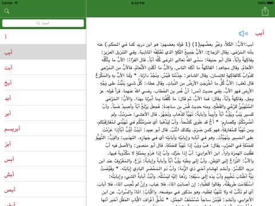Choose the أبر word entry
Image resolution: width=275 pixels, height=206 pixels.
click(x=43, y=113)
